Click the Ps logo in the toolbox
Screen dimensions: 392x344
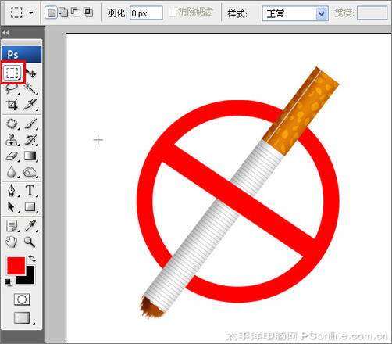21,54
